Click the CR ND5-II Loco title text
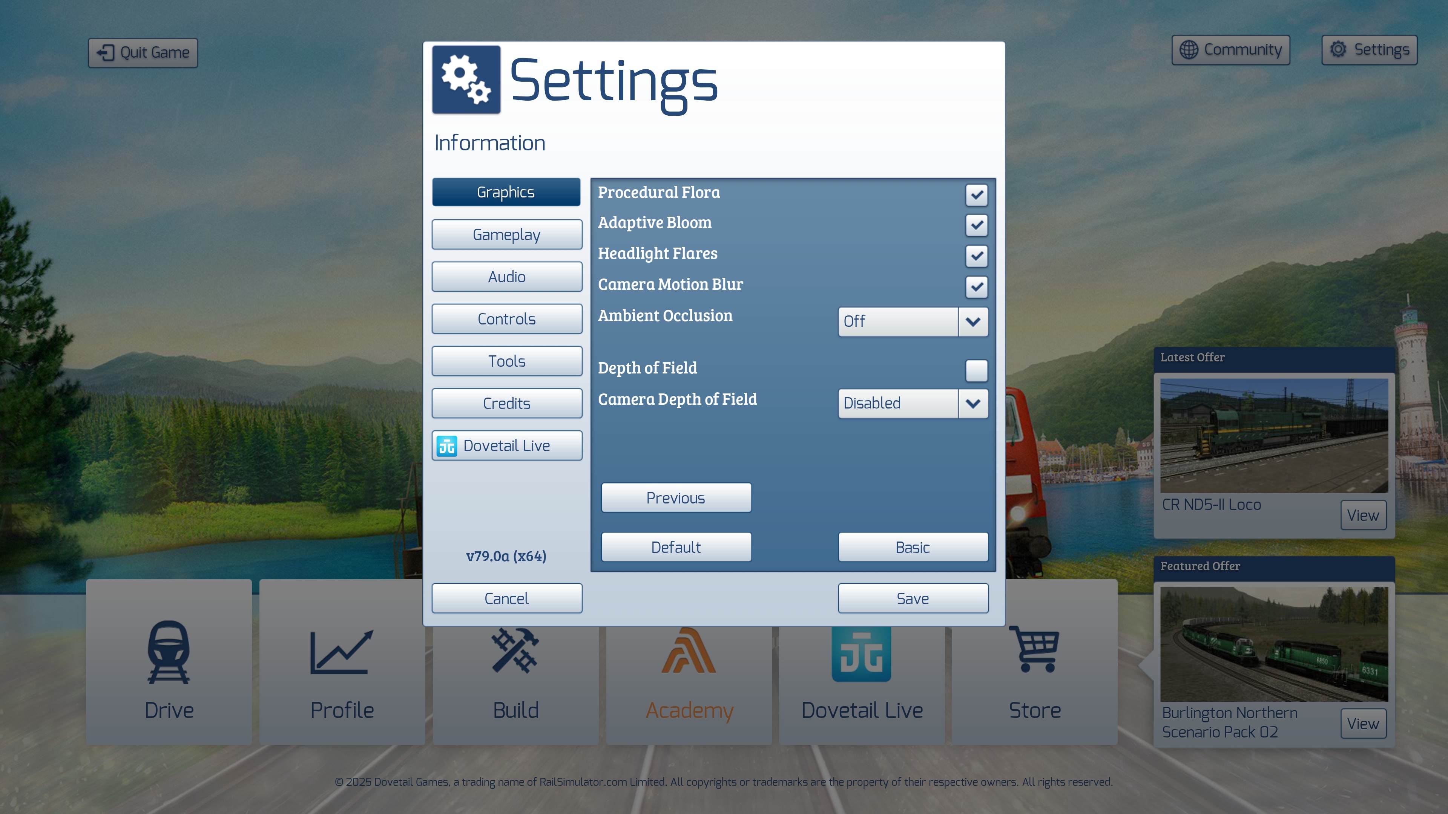Viewport: 1448px width, 814px height. 1211,505
